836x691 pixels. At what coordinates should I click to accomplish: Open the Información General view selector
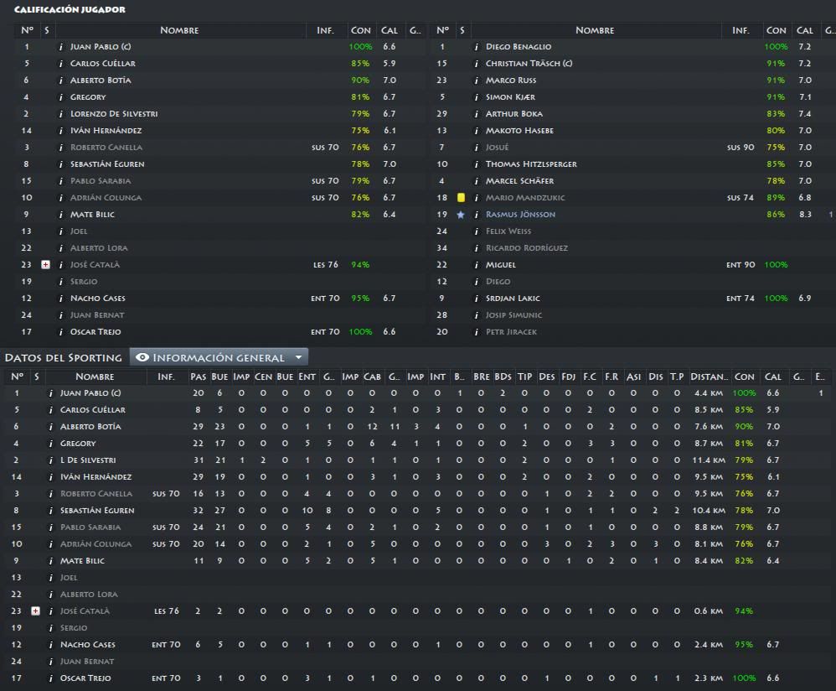219,357
